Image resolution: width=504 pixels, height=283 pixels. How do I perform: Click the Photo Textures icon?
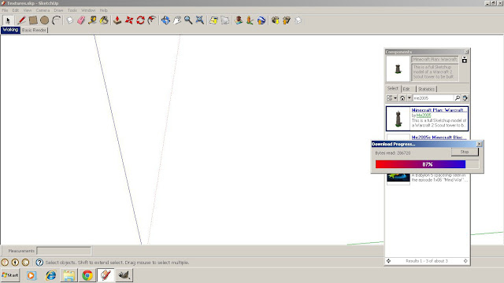click(250, 20)
